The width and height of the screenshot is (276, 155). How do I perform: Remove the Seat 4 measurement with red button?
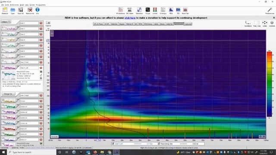[x=41, y=40]
